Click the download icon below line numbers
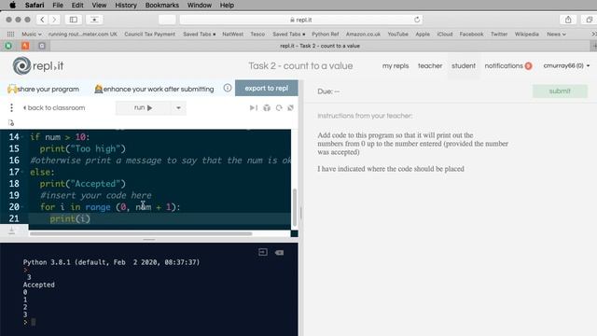This screenshot has width=597, height=336. click(11, 231)
